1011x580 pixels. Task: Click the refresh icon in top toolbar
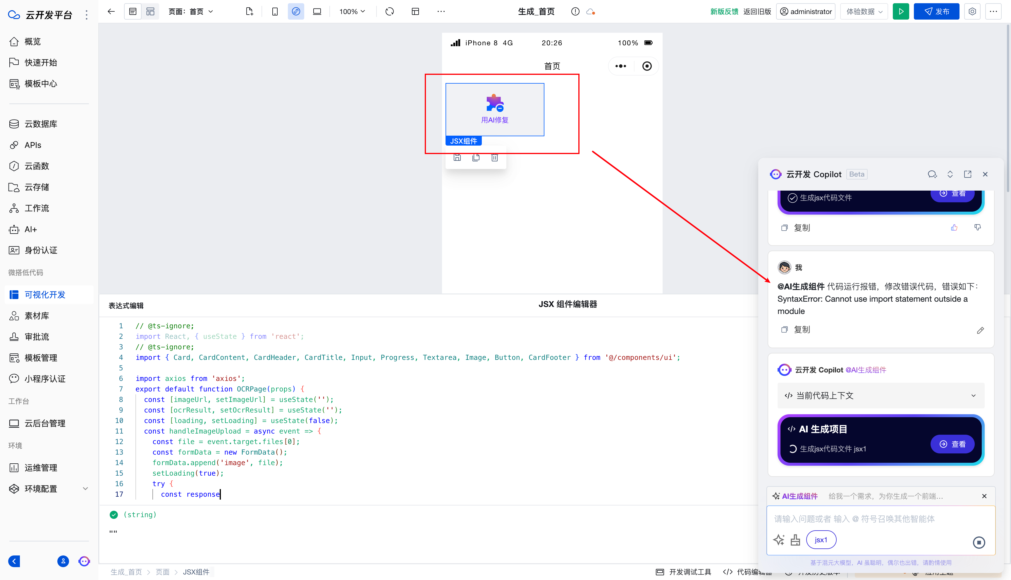[x=389, y=12]
